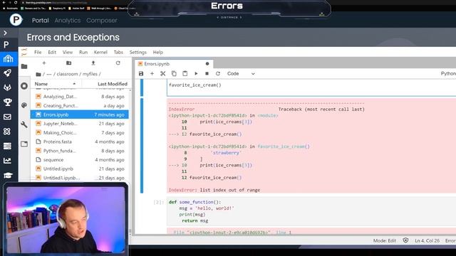Click the breadcrumb ellipsis link
This screenshot has width=456, height=256.
coord(49,74)
